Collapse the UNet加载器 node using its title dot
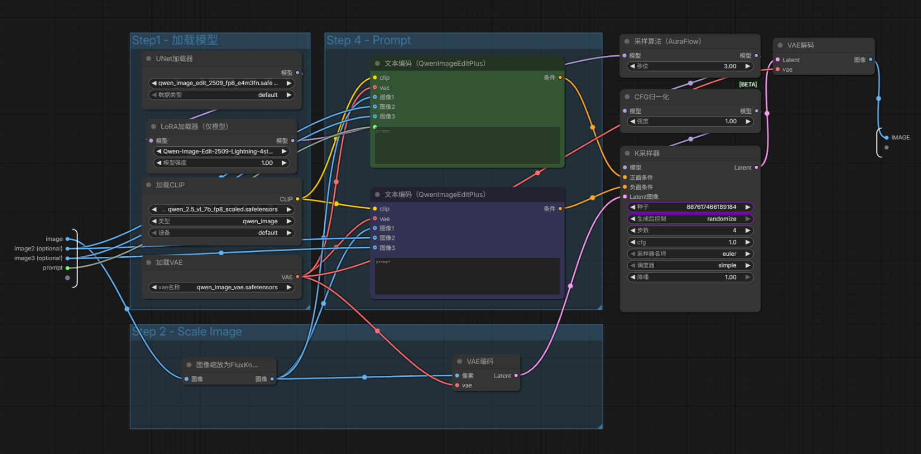Image resolution: width=921 pixels, height=454 pixels. [x=149, y=58]
